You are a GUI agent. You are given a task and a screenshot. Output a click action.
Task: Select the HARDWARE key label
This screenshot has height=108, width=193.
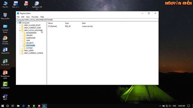click(31, 38)
